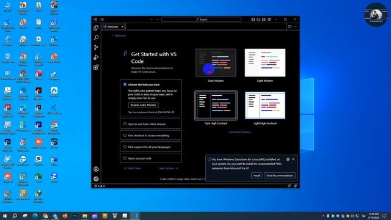This screenshot has width=391, height=220.
Task: Toggle the secondary side bar layout icon
Action: tap(264, 20)
